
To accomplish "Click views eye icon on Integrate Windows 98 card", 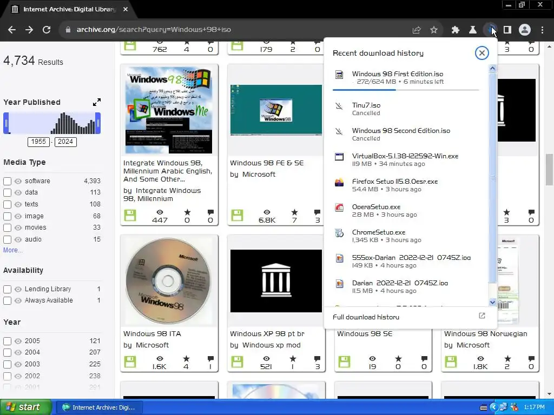I will pyautogui.click(x=160, y=212).
